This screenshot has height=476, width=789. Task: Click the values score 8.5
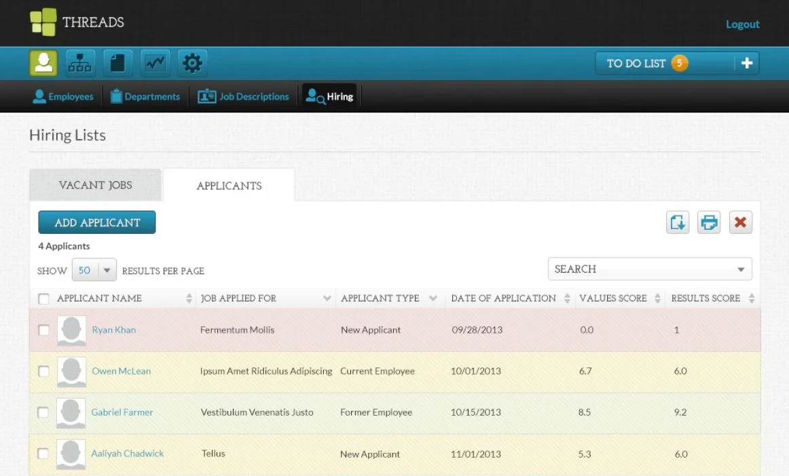[x=584, y=413]
